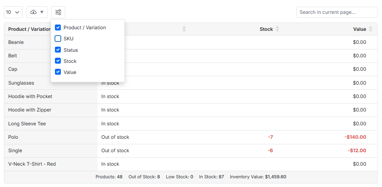Screen dimensions: 382x187
Task: Open the rows per page dropdown
Action: click(13, 12)
